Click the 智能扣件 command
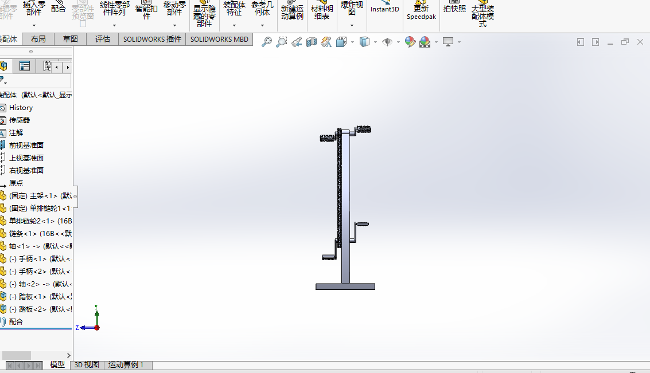 pyautogui.click(x=146, y=10)
